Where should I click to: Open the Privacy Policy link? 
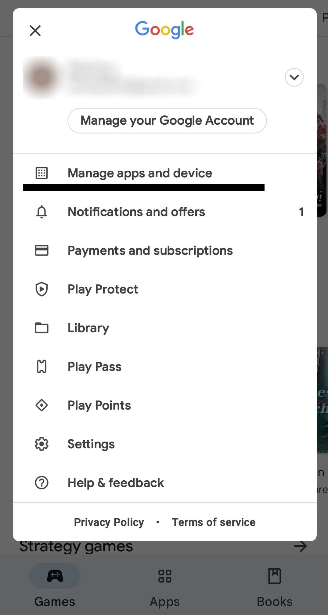pyautogui.click(x=109, y=522)
